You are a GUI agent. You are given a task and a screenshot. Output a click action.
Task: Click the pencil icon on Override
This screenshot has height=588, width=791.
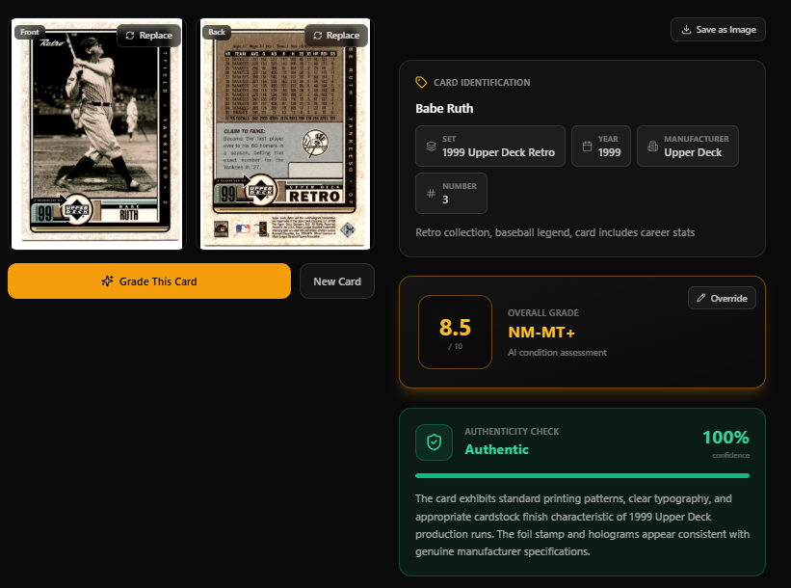701,298
